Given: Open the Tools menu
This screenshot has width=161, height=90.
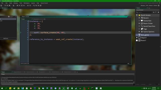Looking at the screenshot, I should [x=21, y=3].
